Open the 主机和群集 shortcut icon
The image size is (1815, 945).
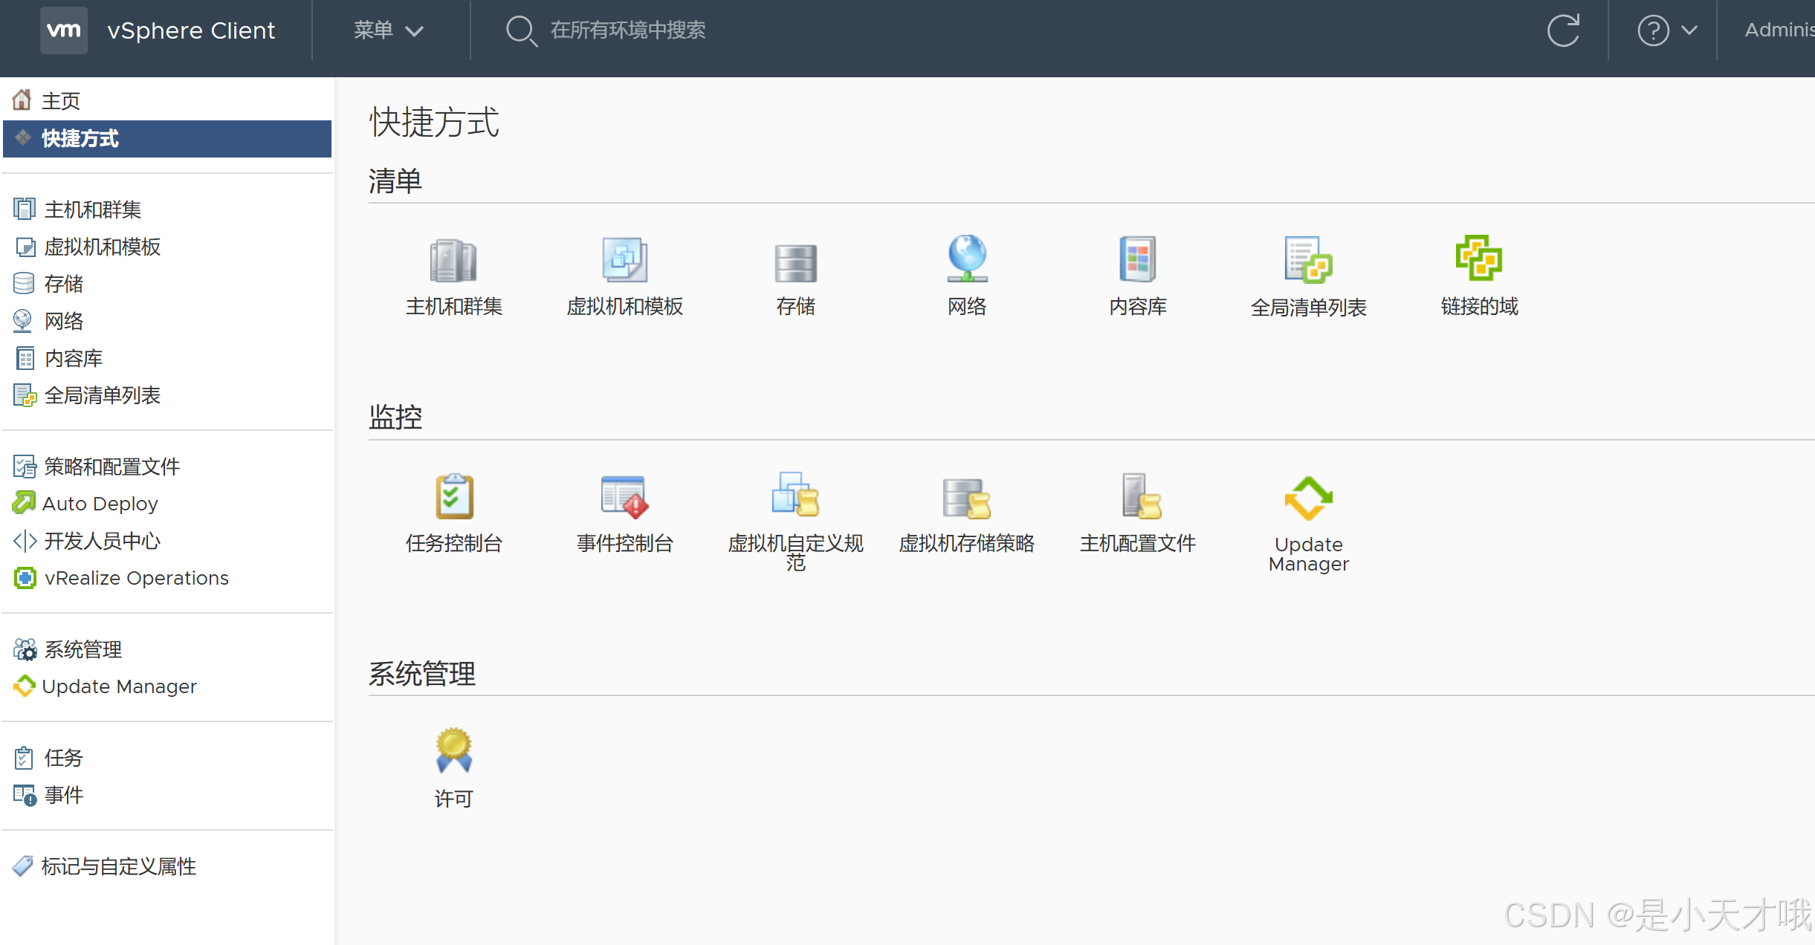453,261
